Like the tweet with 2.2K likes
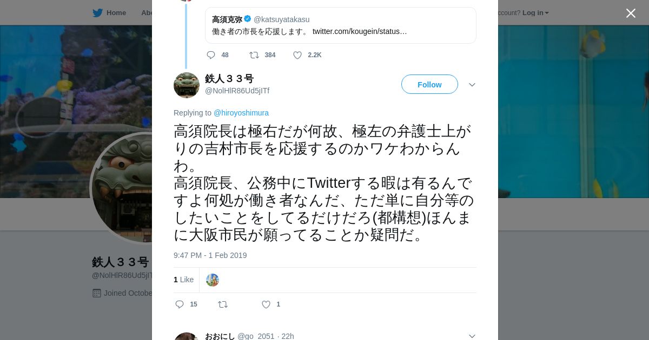This screenshot has width=649, height=340. pos(297,55)
